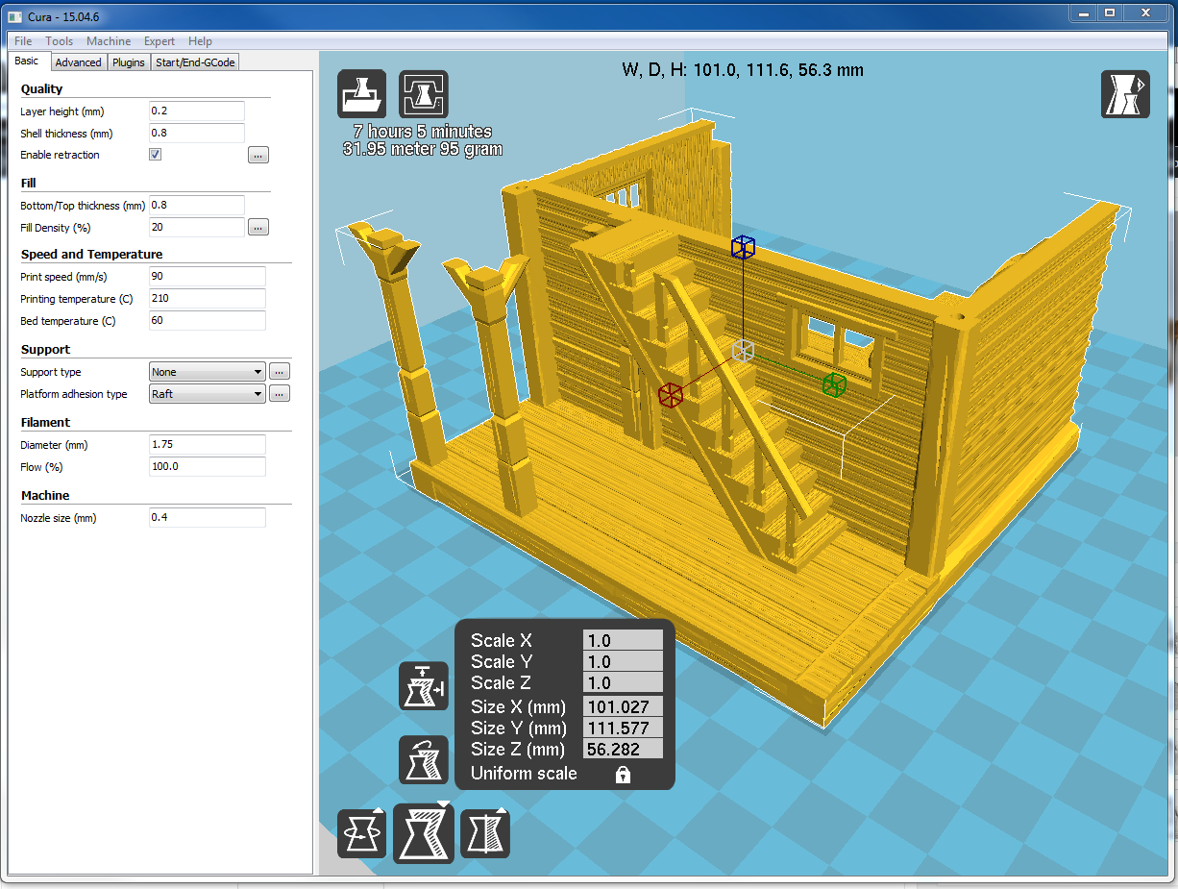Click the Scale to max icon
The width and height of the screenshot is (1178, 889).
[424, 686]
